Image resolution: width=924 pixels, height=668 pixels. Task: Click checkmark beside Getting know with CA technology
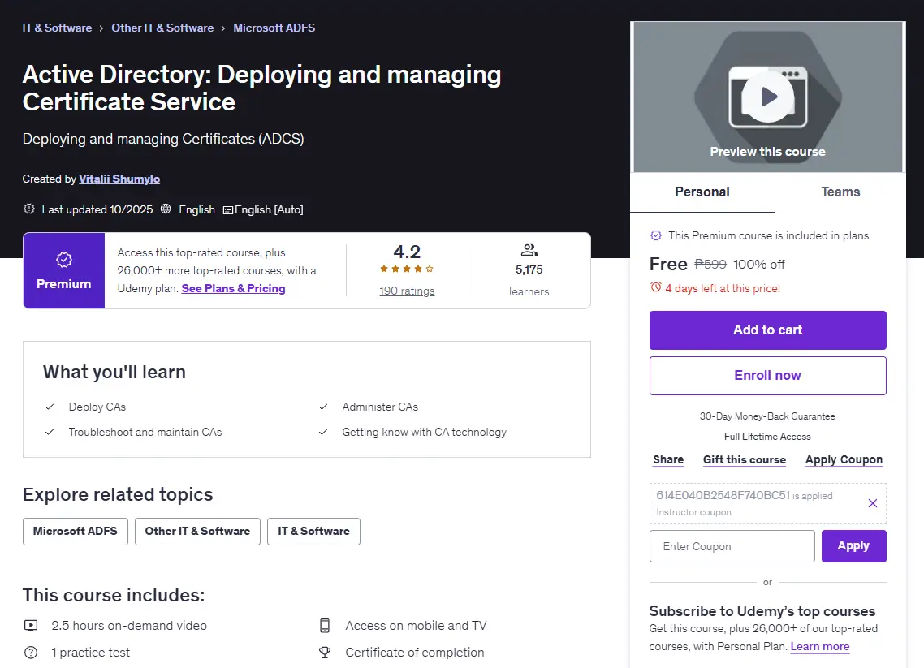click(323, 433)
